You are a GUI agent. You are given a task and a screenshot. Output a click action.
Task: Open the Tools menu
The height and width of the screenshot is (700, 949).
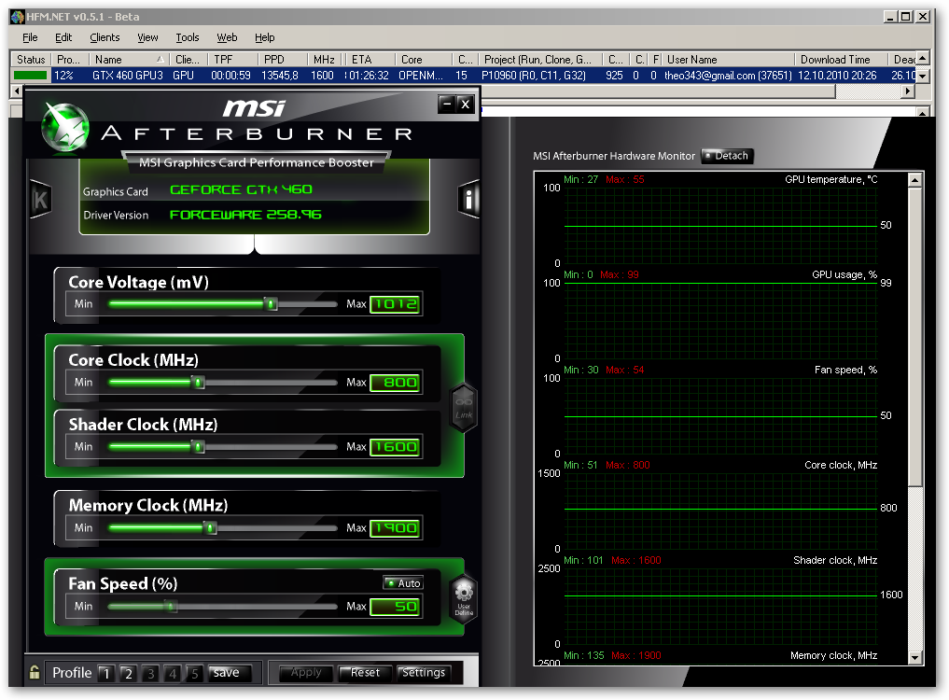(x=188, y=37)
